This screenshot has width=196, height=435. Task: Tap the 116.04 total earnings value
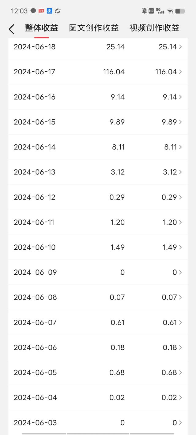coord(114,72)
